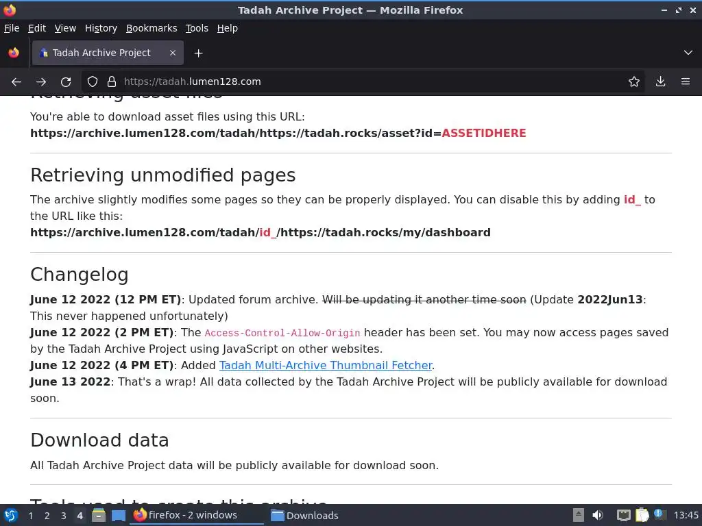Open the Edit menu
The image size is (702, 526).
coord(37,28)
